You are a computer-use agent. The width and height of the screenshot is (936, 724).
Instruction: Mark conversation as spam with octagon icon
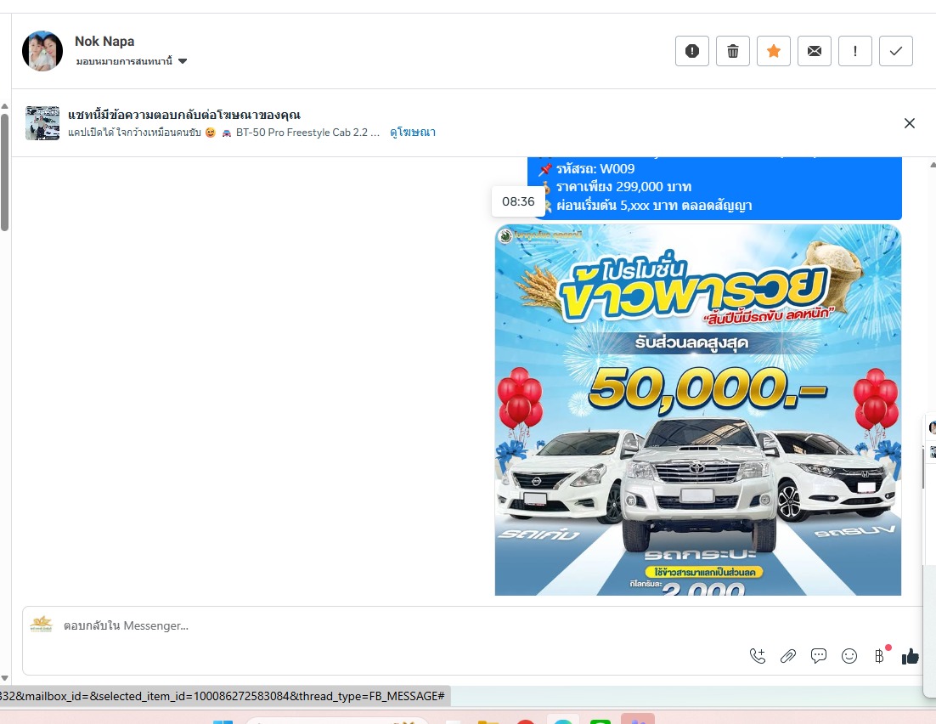691,51
